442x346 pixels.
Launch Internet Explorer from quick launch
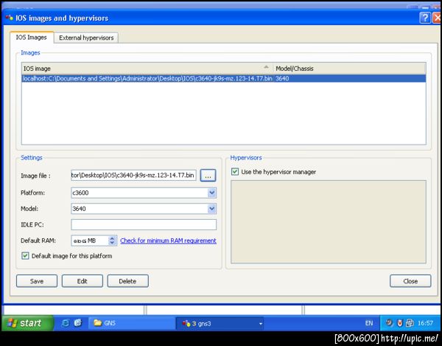[66, 323]
